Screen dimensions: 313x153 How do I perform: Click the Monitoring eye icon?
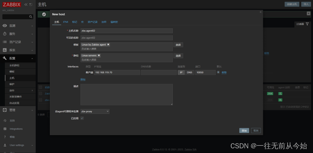(5, 26)
